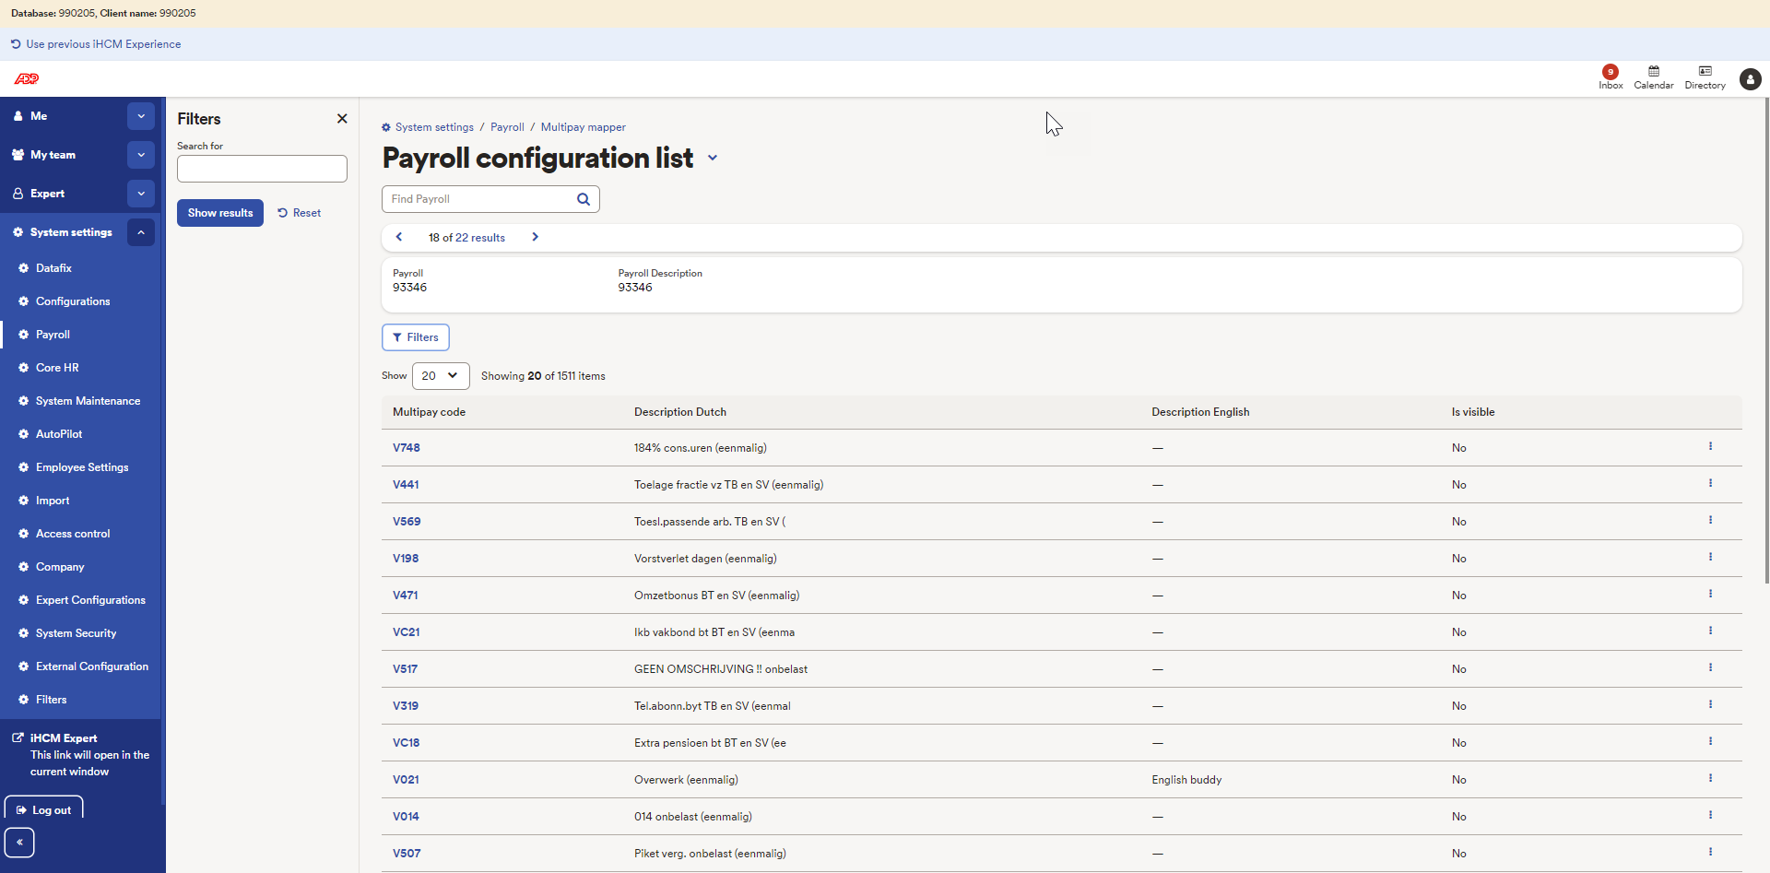Click the Search for input field
The width and height of the screenshot is (1770, 873).
[x=261, y=168]
